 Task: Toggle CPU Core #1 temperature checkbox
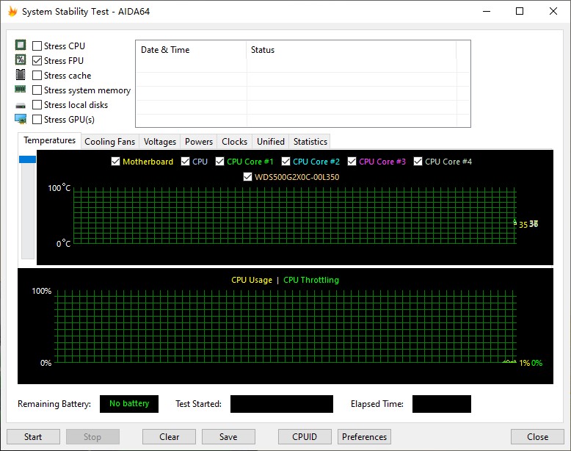click(x=219, y=161)
